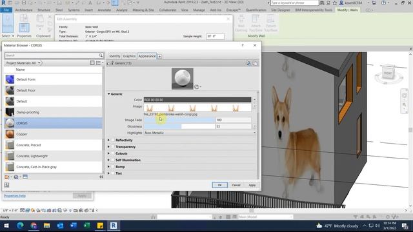Collapse the material editor with double chevron
413x232 pixels.
(101, 177)
